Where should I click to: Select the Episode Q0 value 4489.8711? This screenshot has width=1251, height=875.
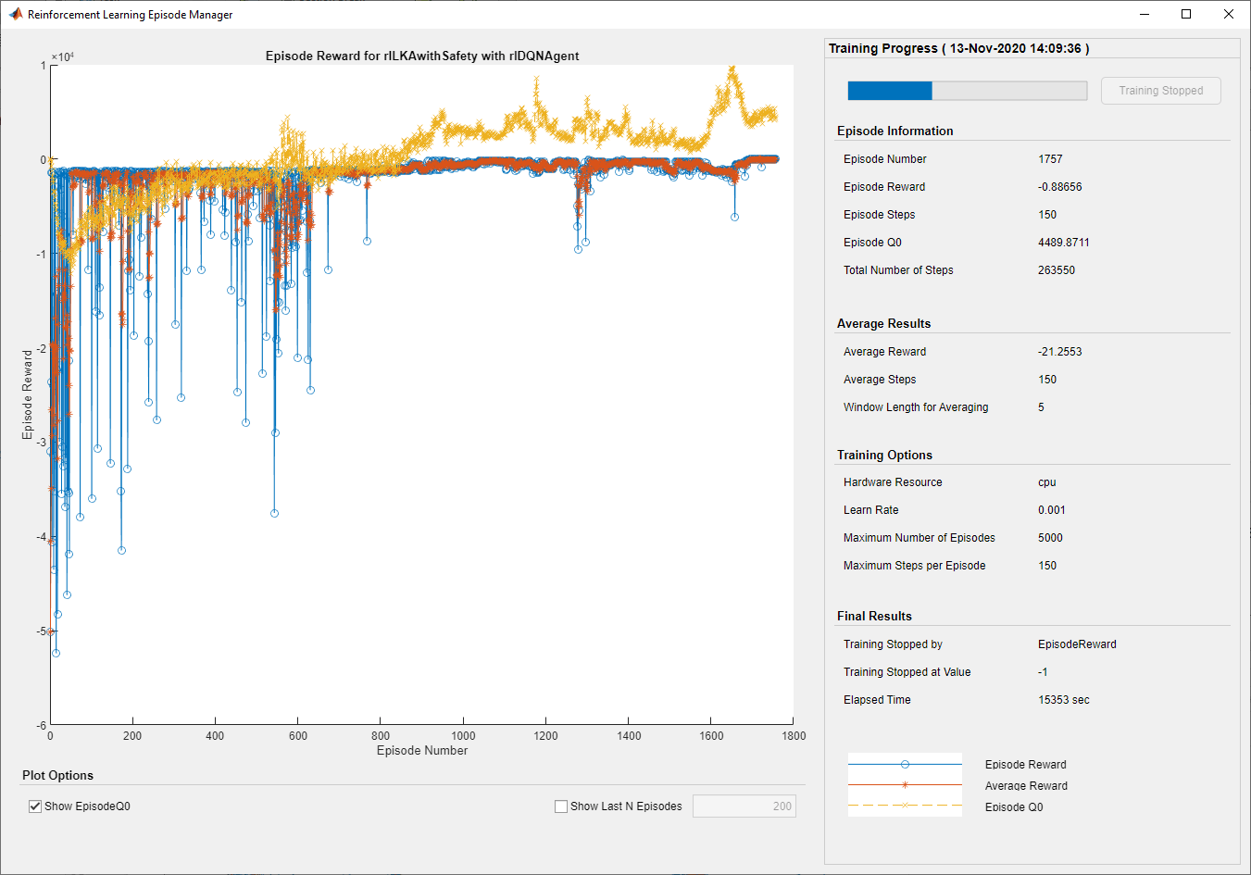point(1063,243)
